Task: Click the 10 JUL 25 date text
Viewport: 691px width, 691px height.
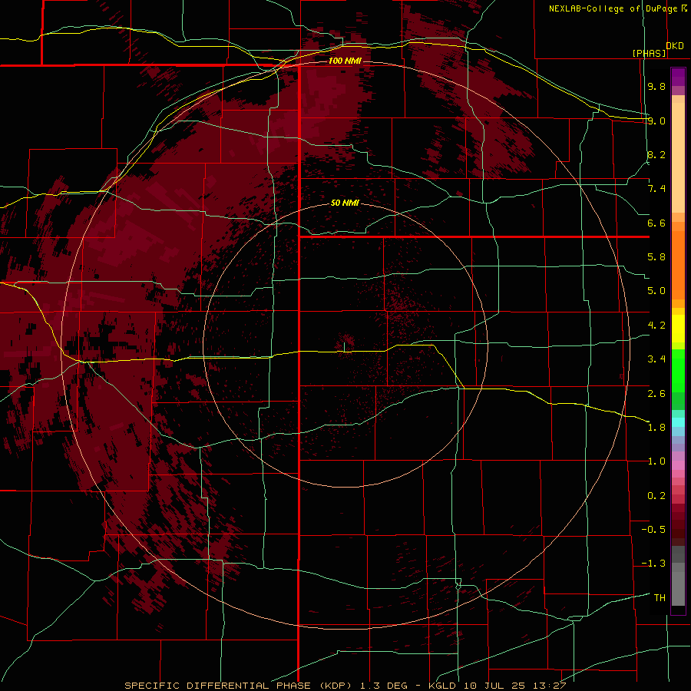Action: (x=495, y=686)
